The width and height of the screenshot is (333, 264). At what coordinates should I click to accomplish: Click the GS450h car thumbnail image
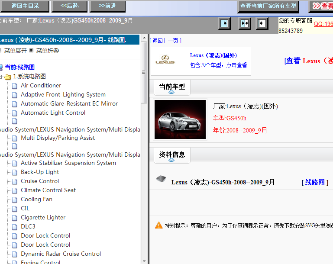tap(180, 119)
